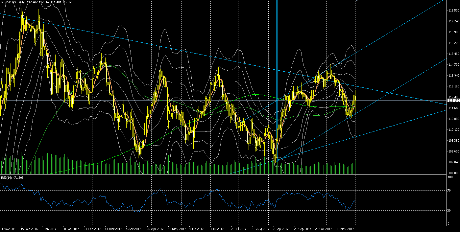Click the 7 Sep 2017 date label
This screenshot has height=232, width=460.
(x=280, y=229)
